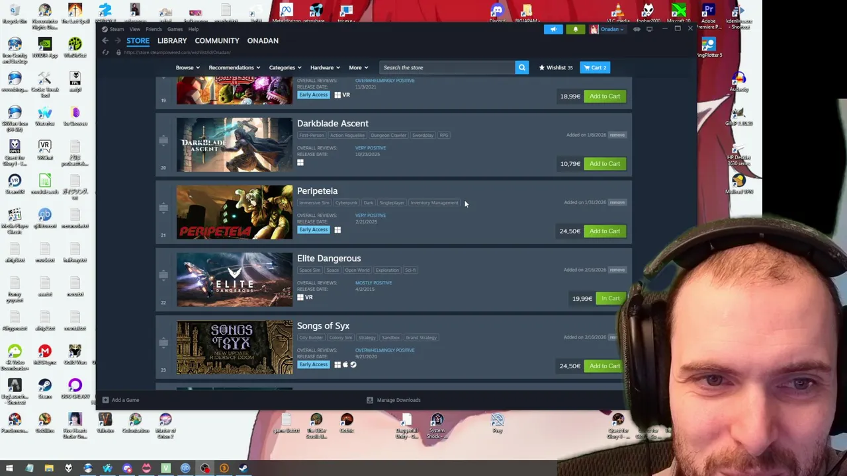Grab the reorder handle for Peripeteia
Image resolution: width=847 pixels, height=476 pixels.
click(163, 208)
